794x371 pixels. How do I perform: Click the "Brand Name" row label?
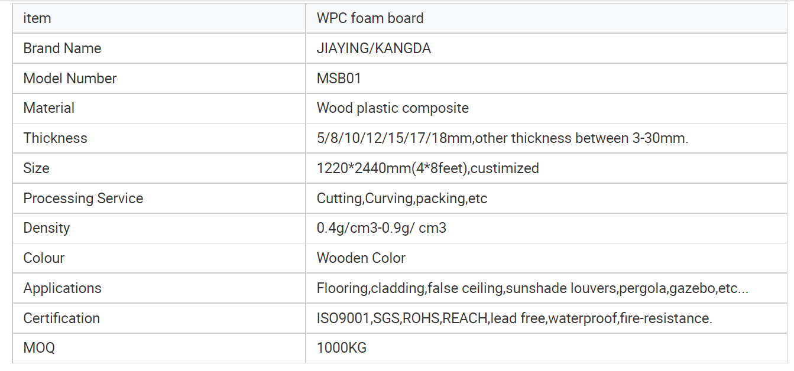(62, 48)
